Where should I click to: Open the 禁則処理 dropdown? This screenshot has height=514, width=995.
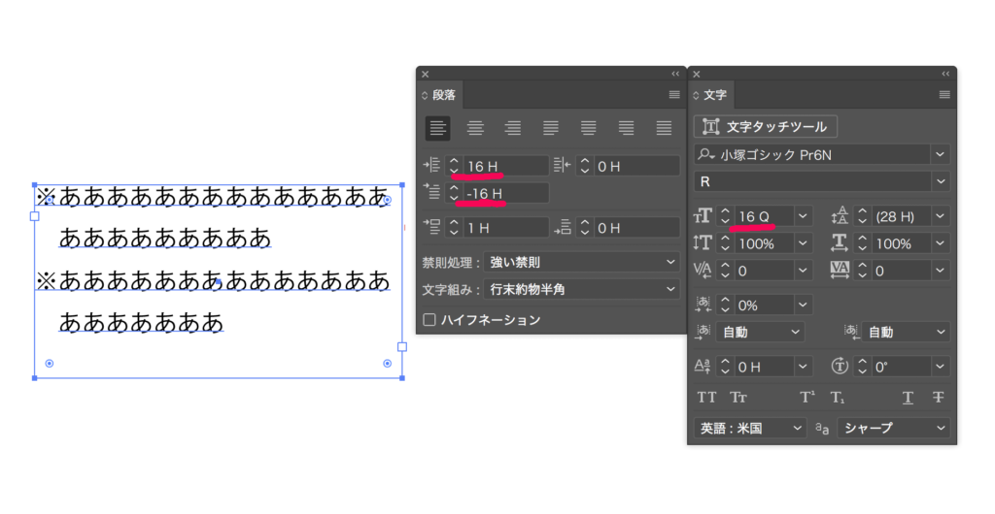coord(581,263)
